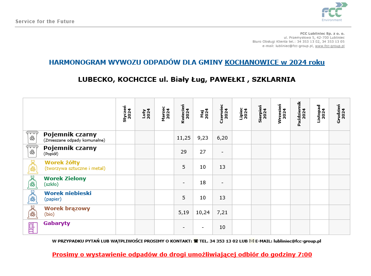Click the telephone icon in the contact line

(x=196, y=241)
